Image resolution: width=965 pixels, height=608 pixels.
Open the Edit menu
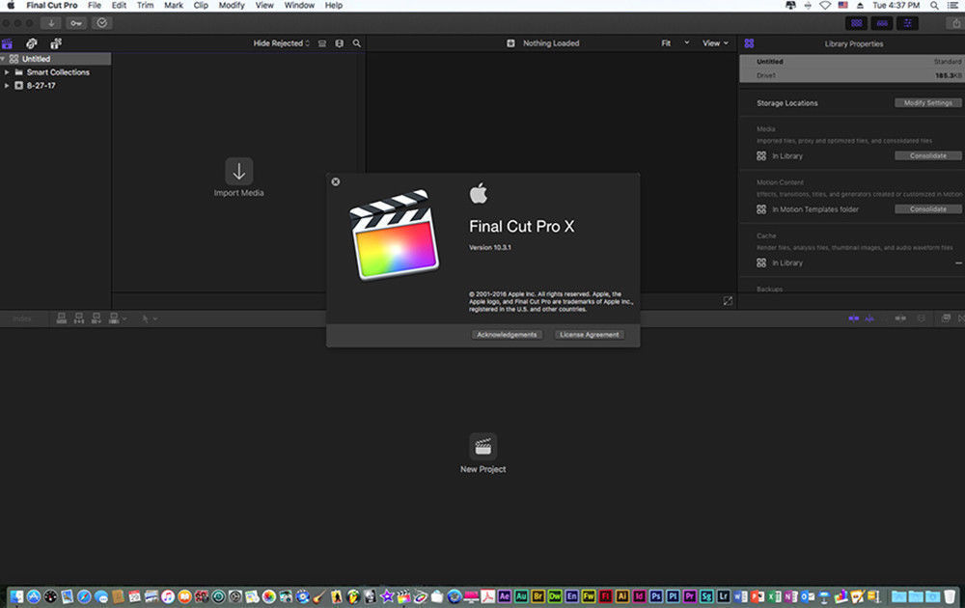pos(119,6)
